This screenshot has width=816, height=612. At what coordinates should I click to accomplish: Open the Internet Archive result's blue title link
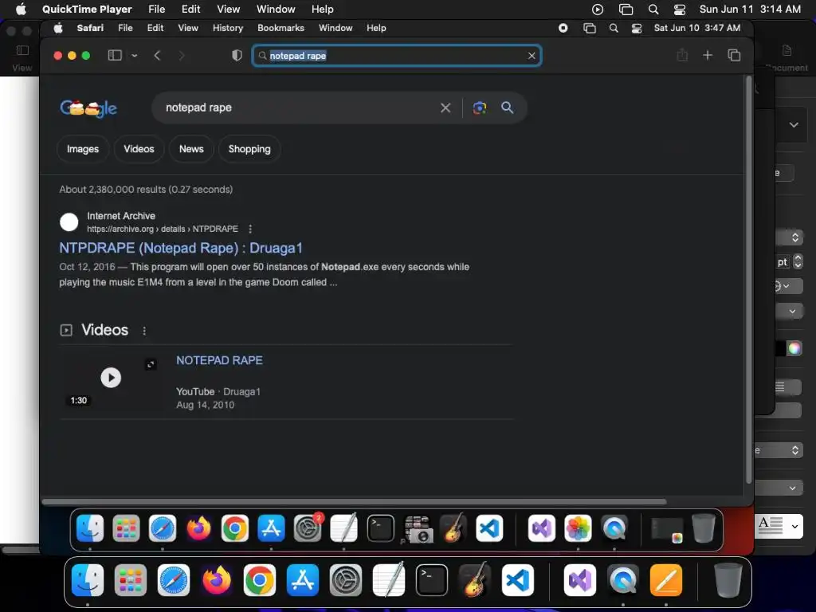181,249
